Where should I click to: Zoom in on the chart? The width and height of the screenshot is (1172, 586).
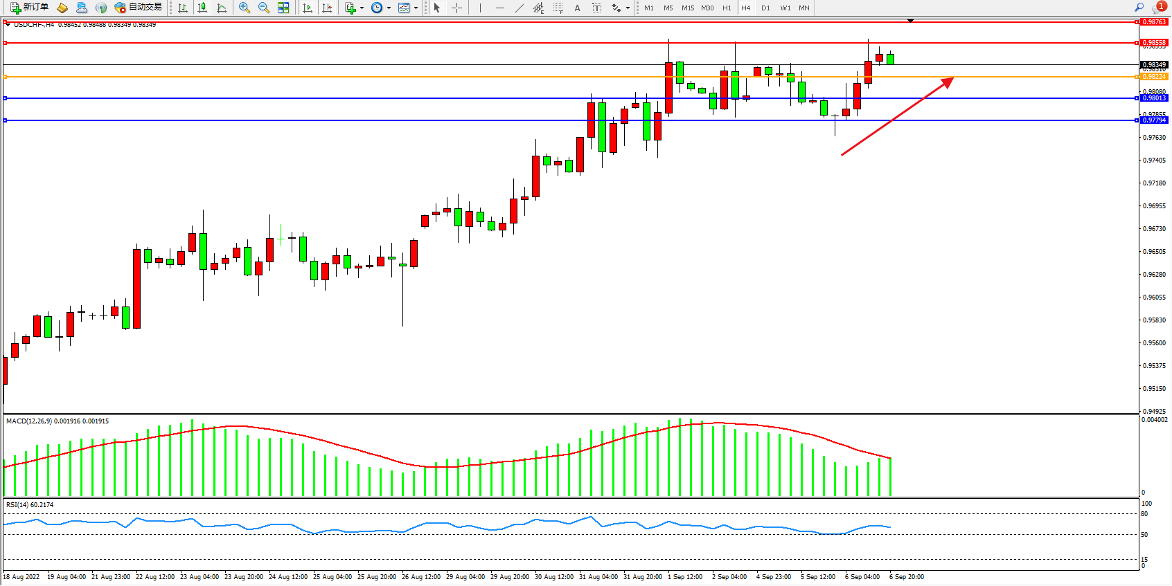point(245,8)
